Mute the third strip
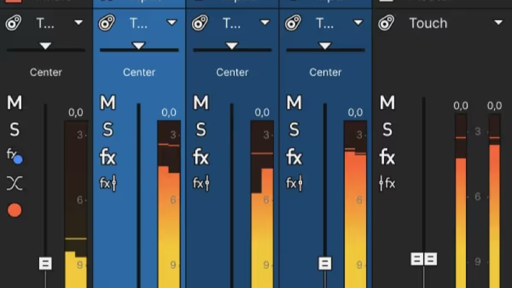The image size is (512, 288). [201, 102]
